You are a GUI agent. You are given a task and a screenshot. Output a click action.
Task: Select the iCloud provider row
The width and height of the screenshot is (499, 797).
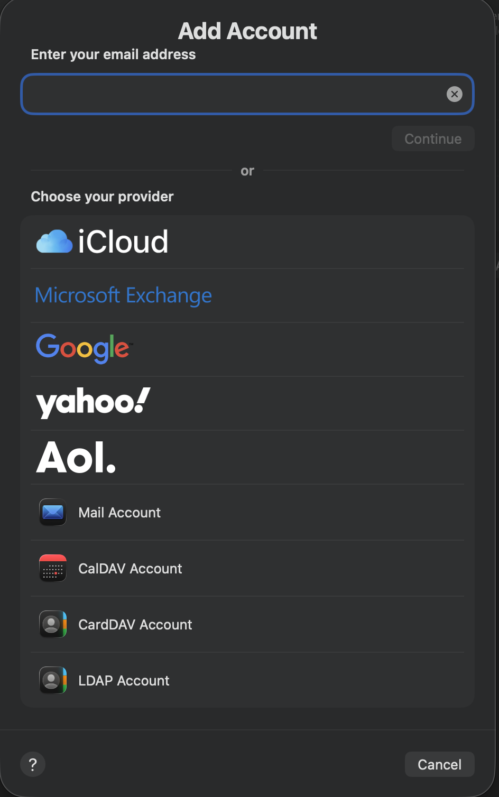pos(247,242)
